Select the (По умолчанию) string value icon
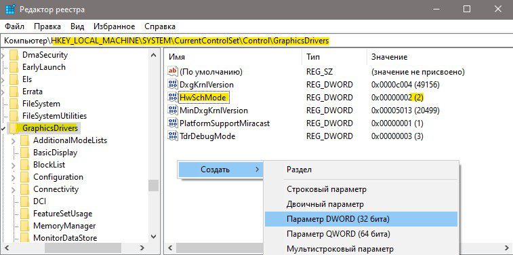Screen dimensions: 513x255 pos(172,71)
